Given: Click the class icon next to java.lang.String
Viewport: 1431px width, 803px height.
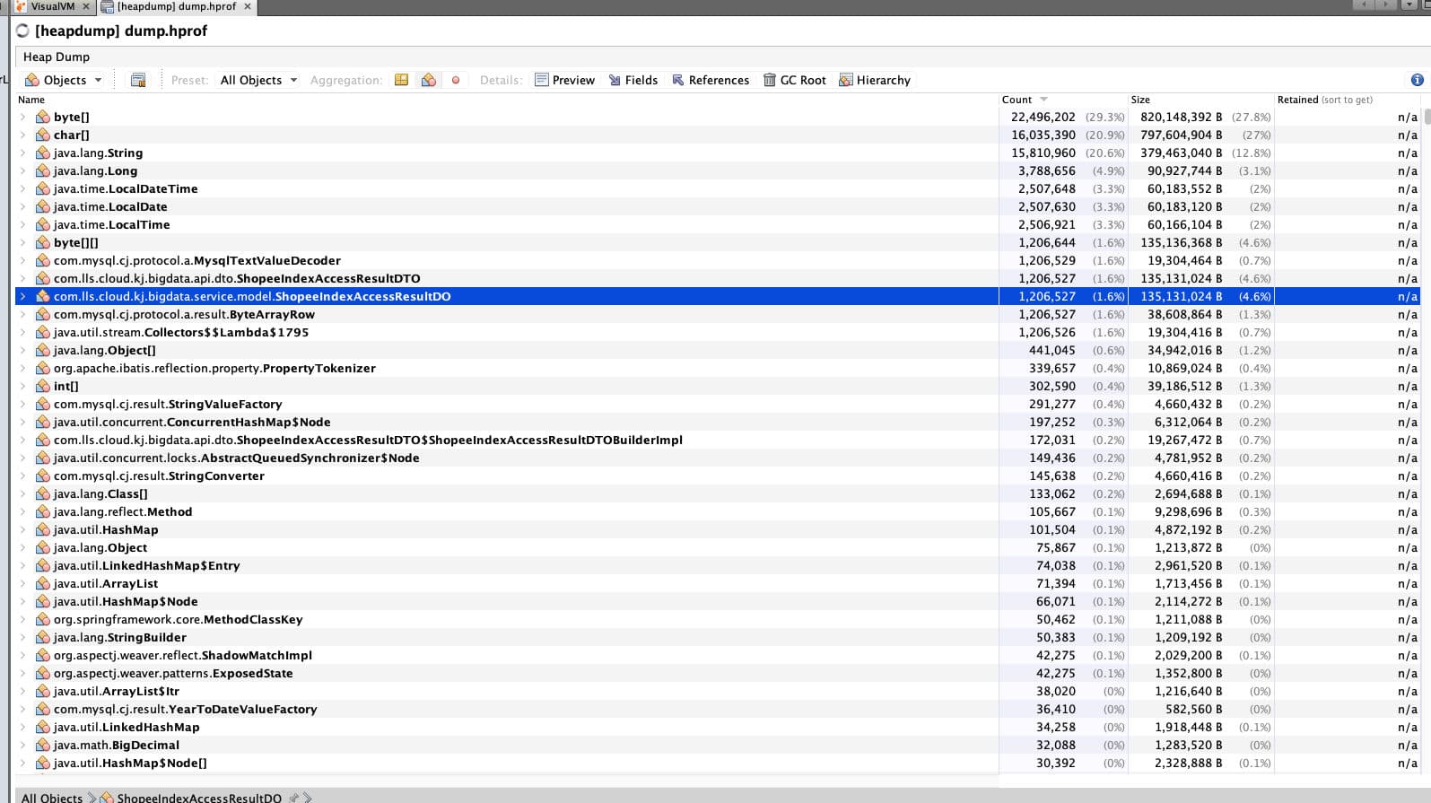Looking at the screenshot, I should point(42,153).
